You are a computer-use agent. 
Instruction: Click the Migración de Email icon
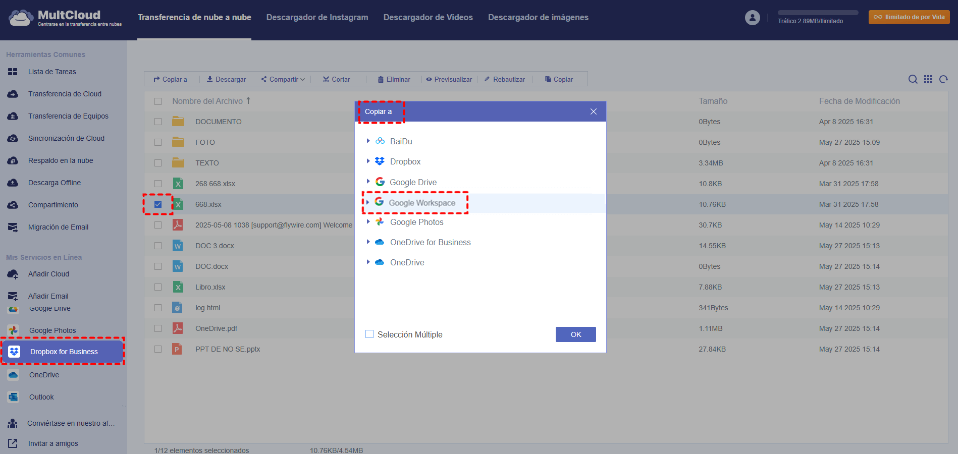[x=13, y=227]
